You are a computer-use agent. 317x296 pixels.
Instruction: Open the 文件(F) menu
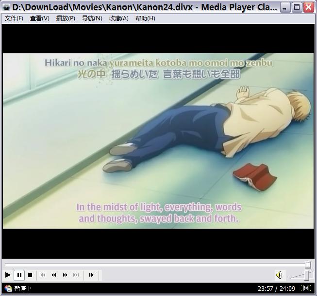(x=14, y=18)
